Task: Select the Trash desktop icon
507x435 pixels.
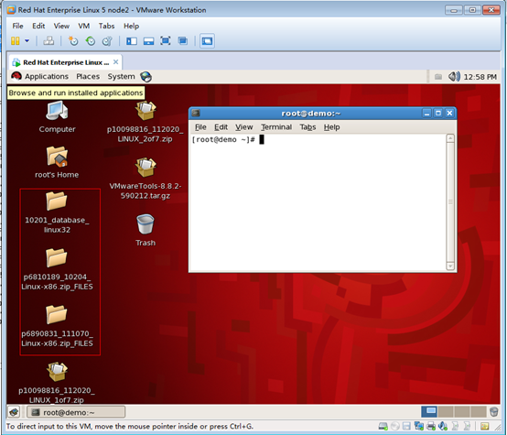Action: point(146,230)
